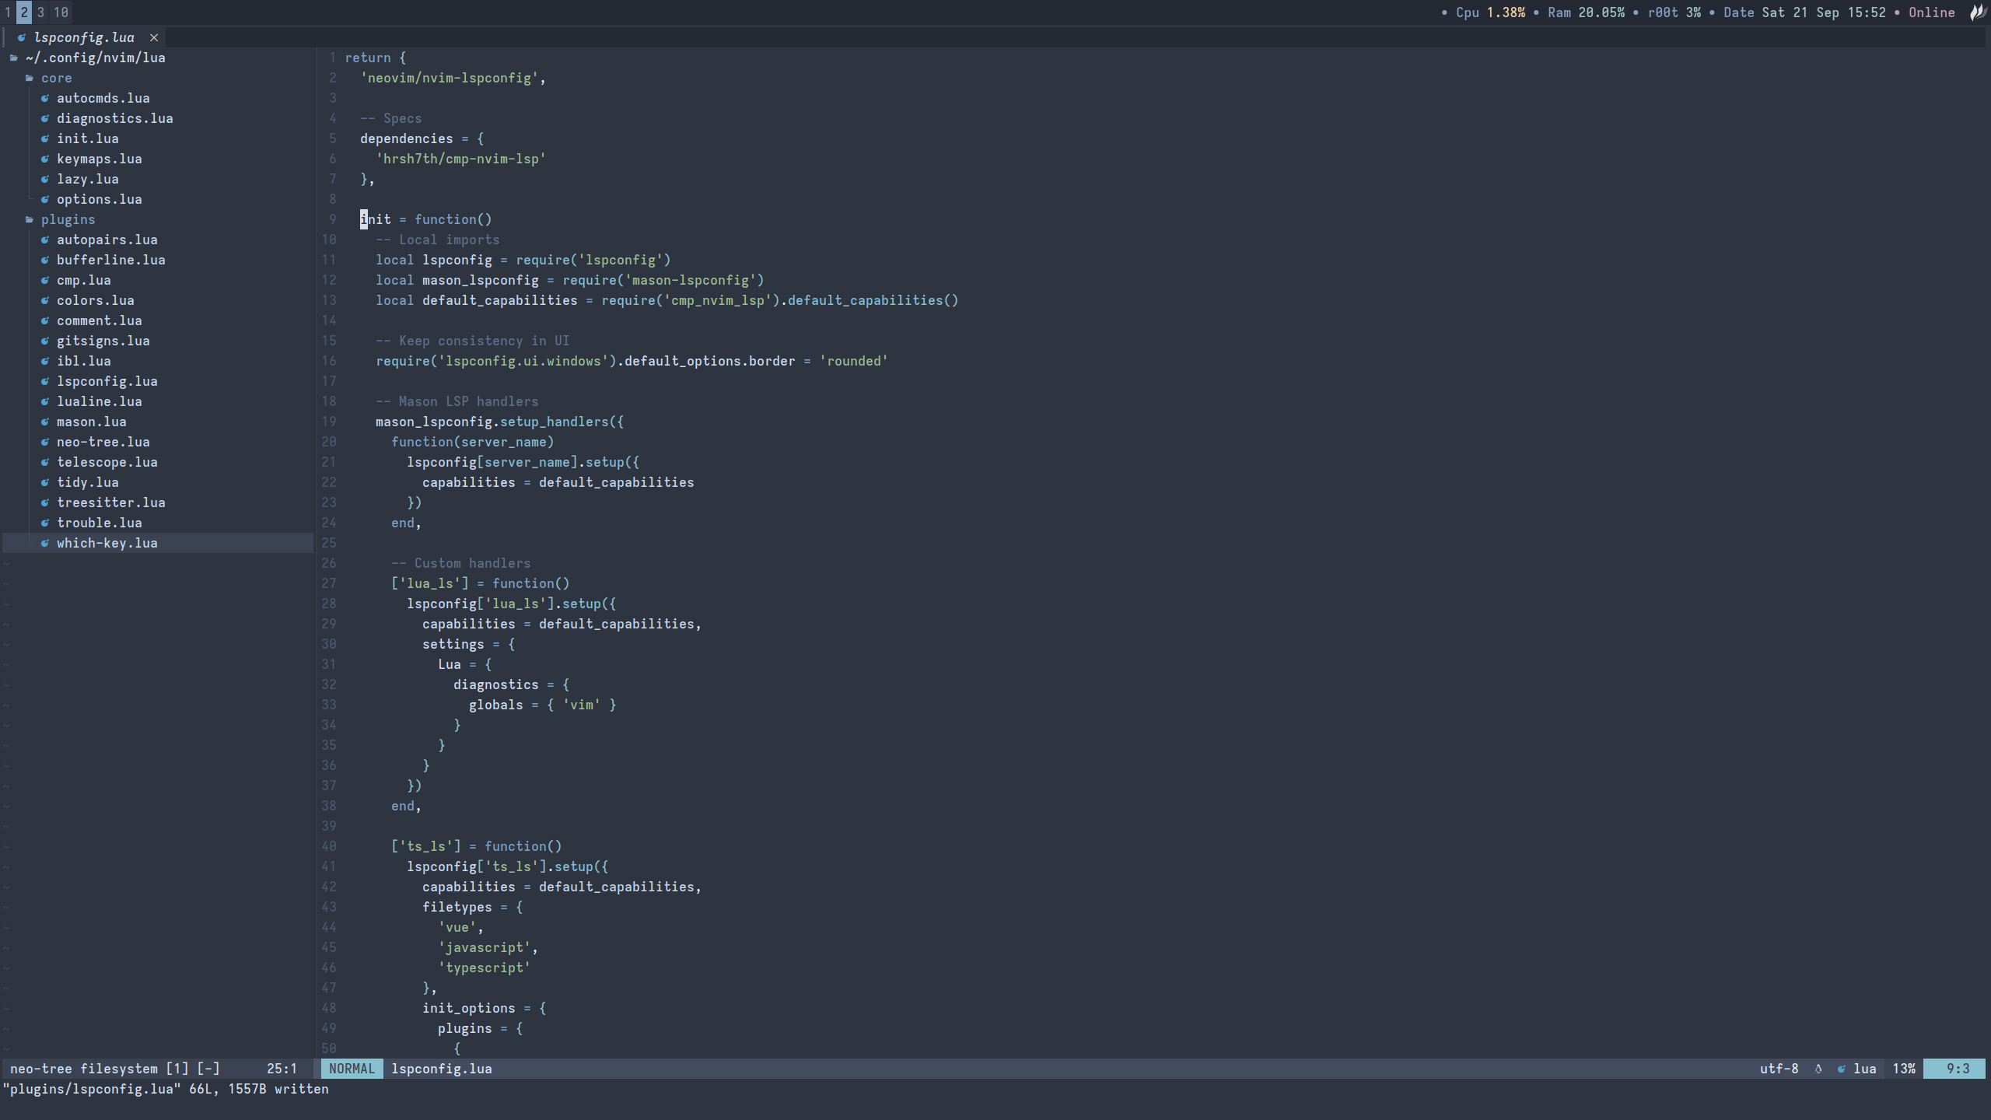Open cmp.lua plugin file
The width and height of the screenshot is (1991, 1120).
(83, 280)
